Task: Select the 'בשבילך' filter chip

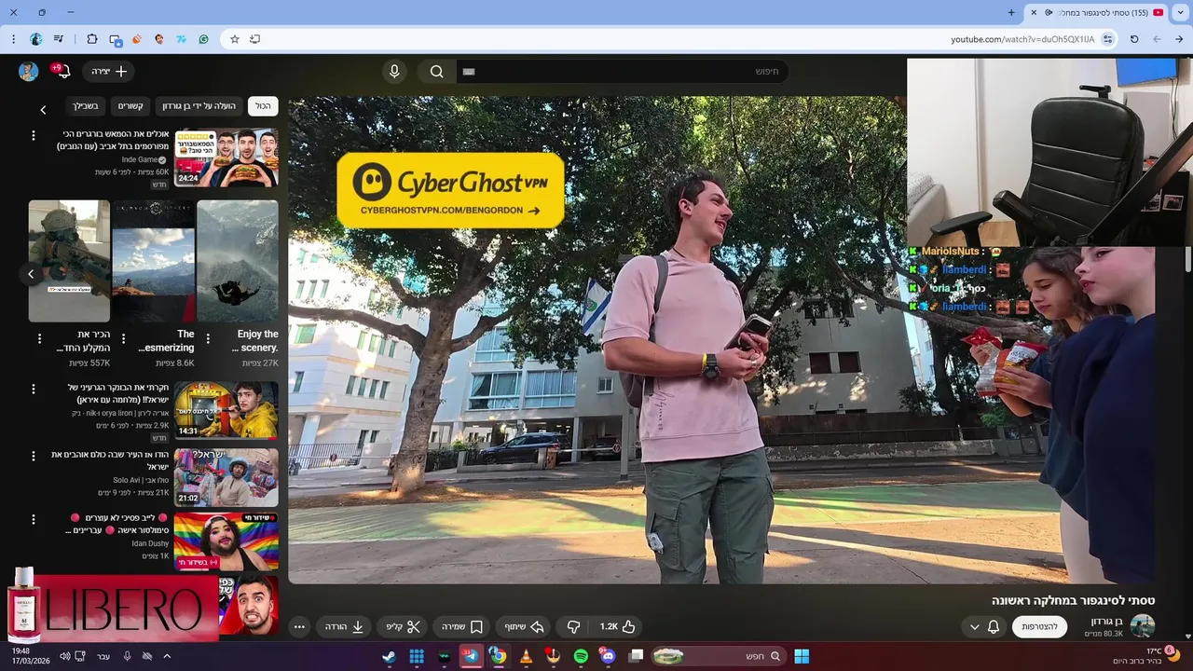Action: 86,106
